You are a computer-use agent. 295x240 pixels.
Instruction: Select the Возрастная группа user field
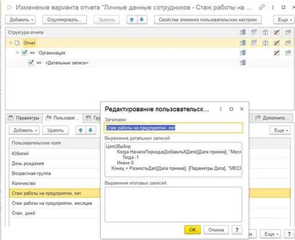click(55, 173)
